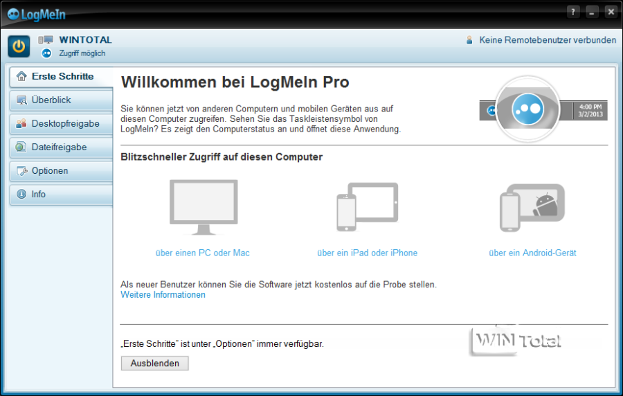Image resolution: width=623 pixels, height=396 pixels.
Task: Follow the Weitere Informationen link
Action: [x=163, y=295]
